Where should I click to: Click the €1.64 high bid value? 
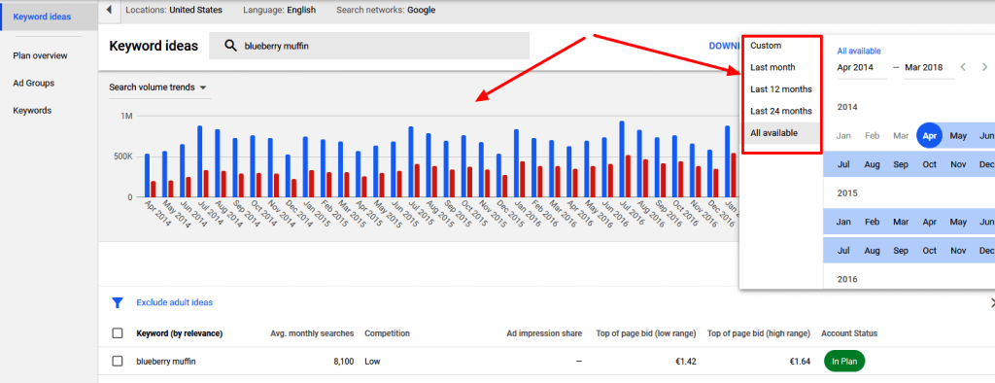click(800, 362)
